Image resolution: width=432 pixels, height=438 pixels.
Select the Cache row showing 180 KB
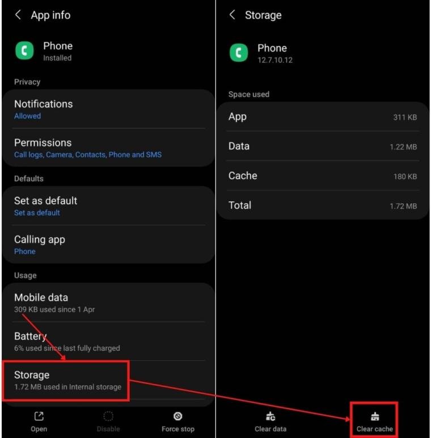tap(323, 175)
